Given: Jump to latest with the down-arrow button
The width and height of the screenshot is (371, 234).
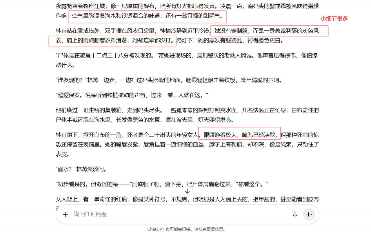Looking at the screenshot, I should tap(187, 191).
